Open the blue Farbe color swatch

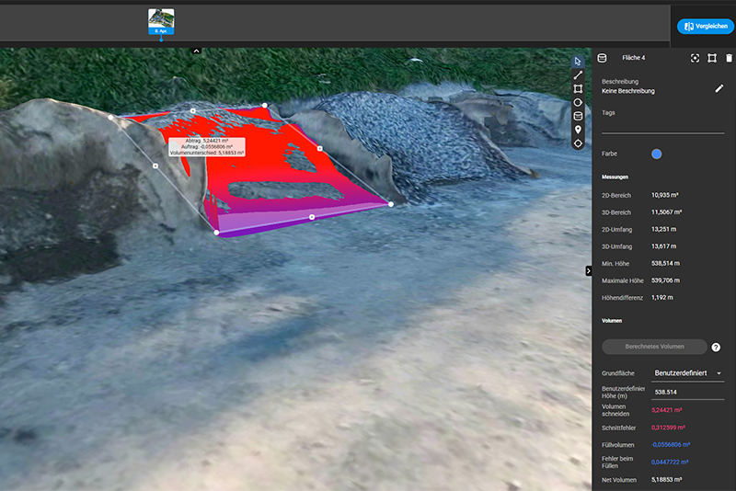pos(657,154)
